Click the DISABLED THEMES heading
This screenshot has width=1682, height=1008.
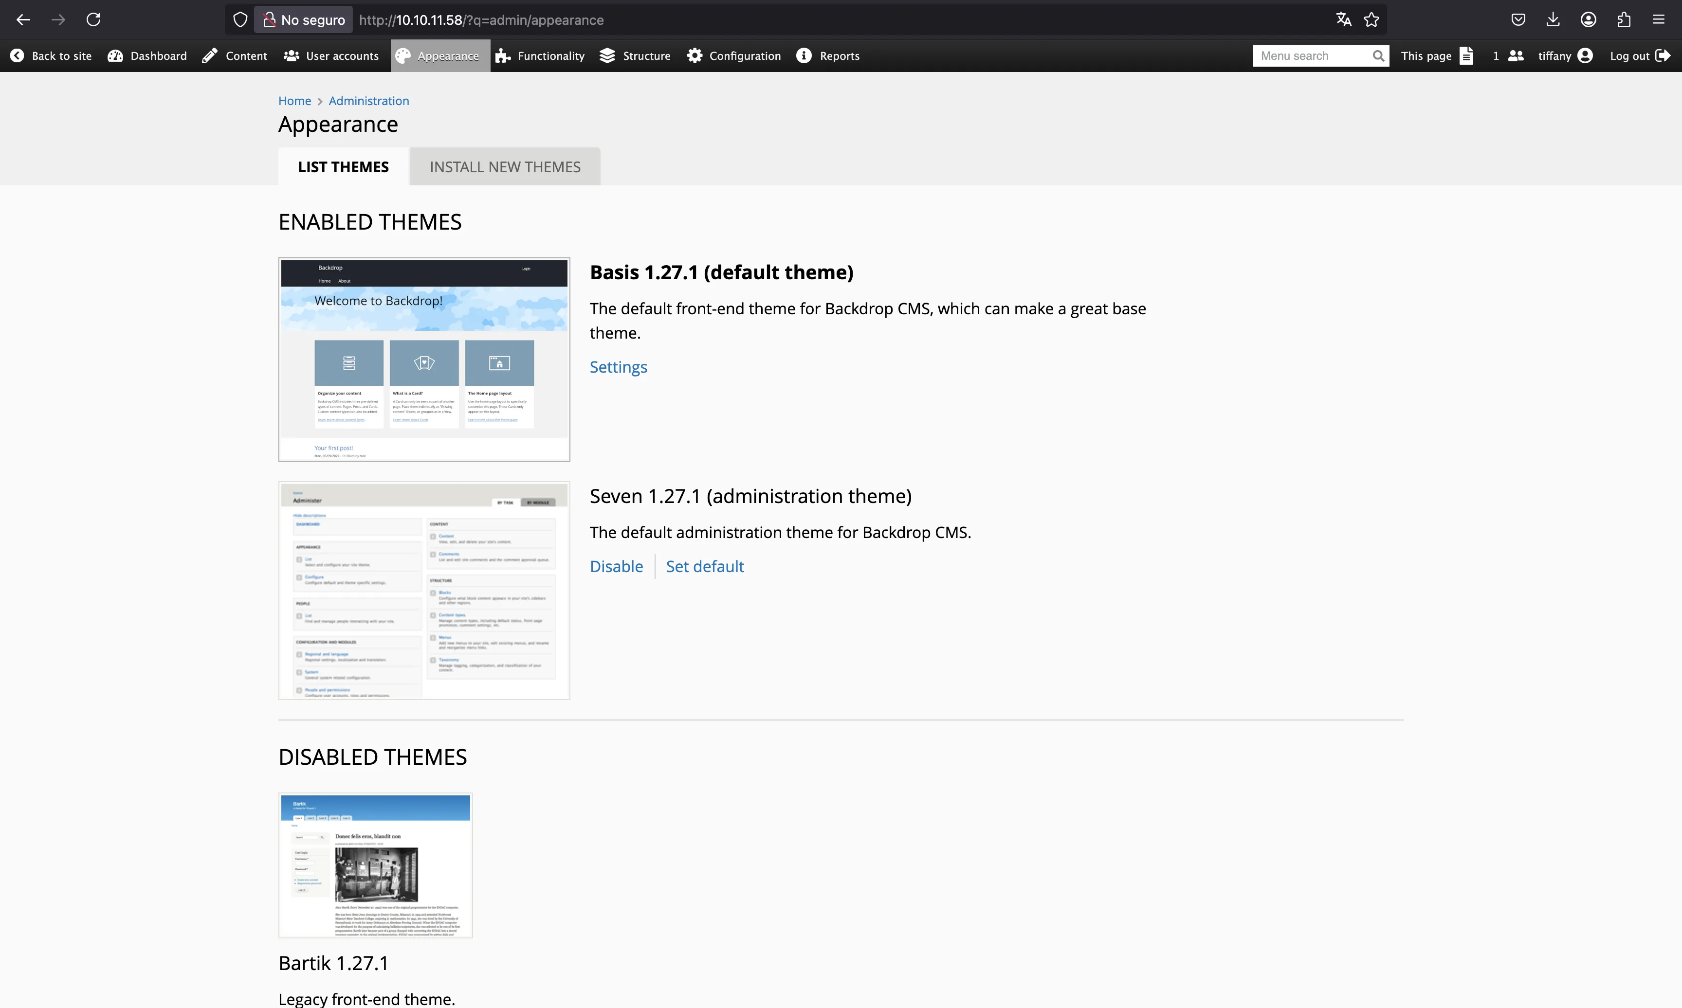pyautogui.click(x=373, y=757)
